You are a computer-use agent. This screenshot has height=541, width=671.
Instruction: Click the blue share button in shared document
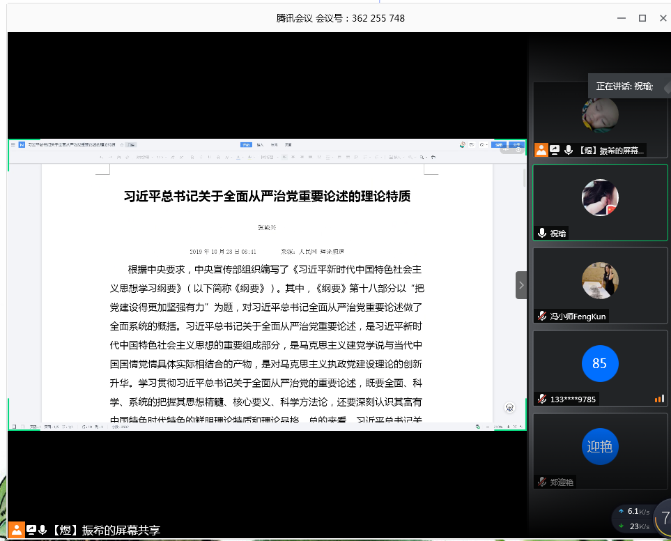pos(516,144)
